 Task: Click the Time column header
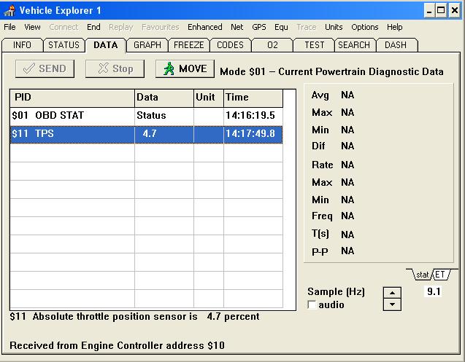pos(253,98)
